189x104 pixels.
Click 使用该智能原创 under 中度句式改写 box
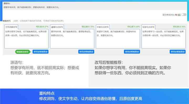point(132,52)
